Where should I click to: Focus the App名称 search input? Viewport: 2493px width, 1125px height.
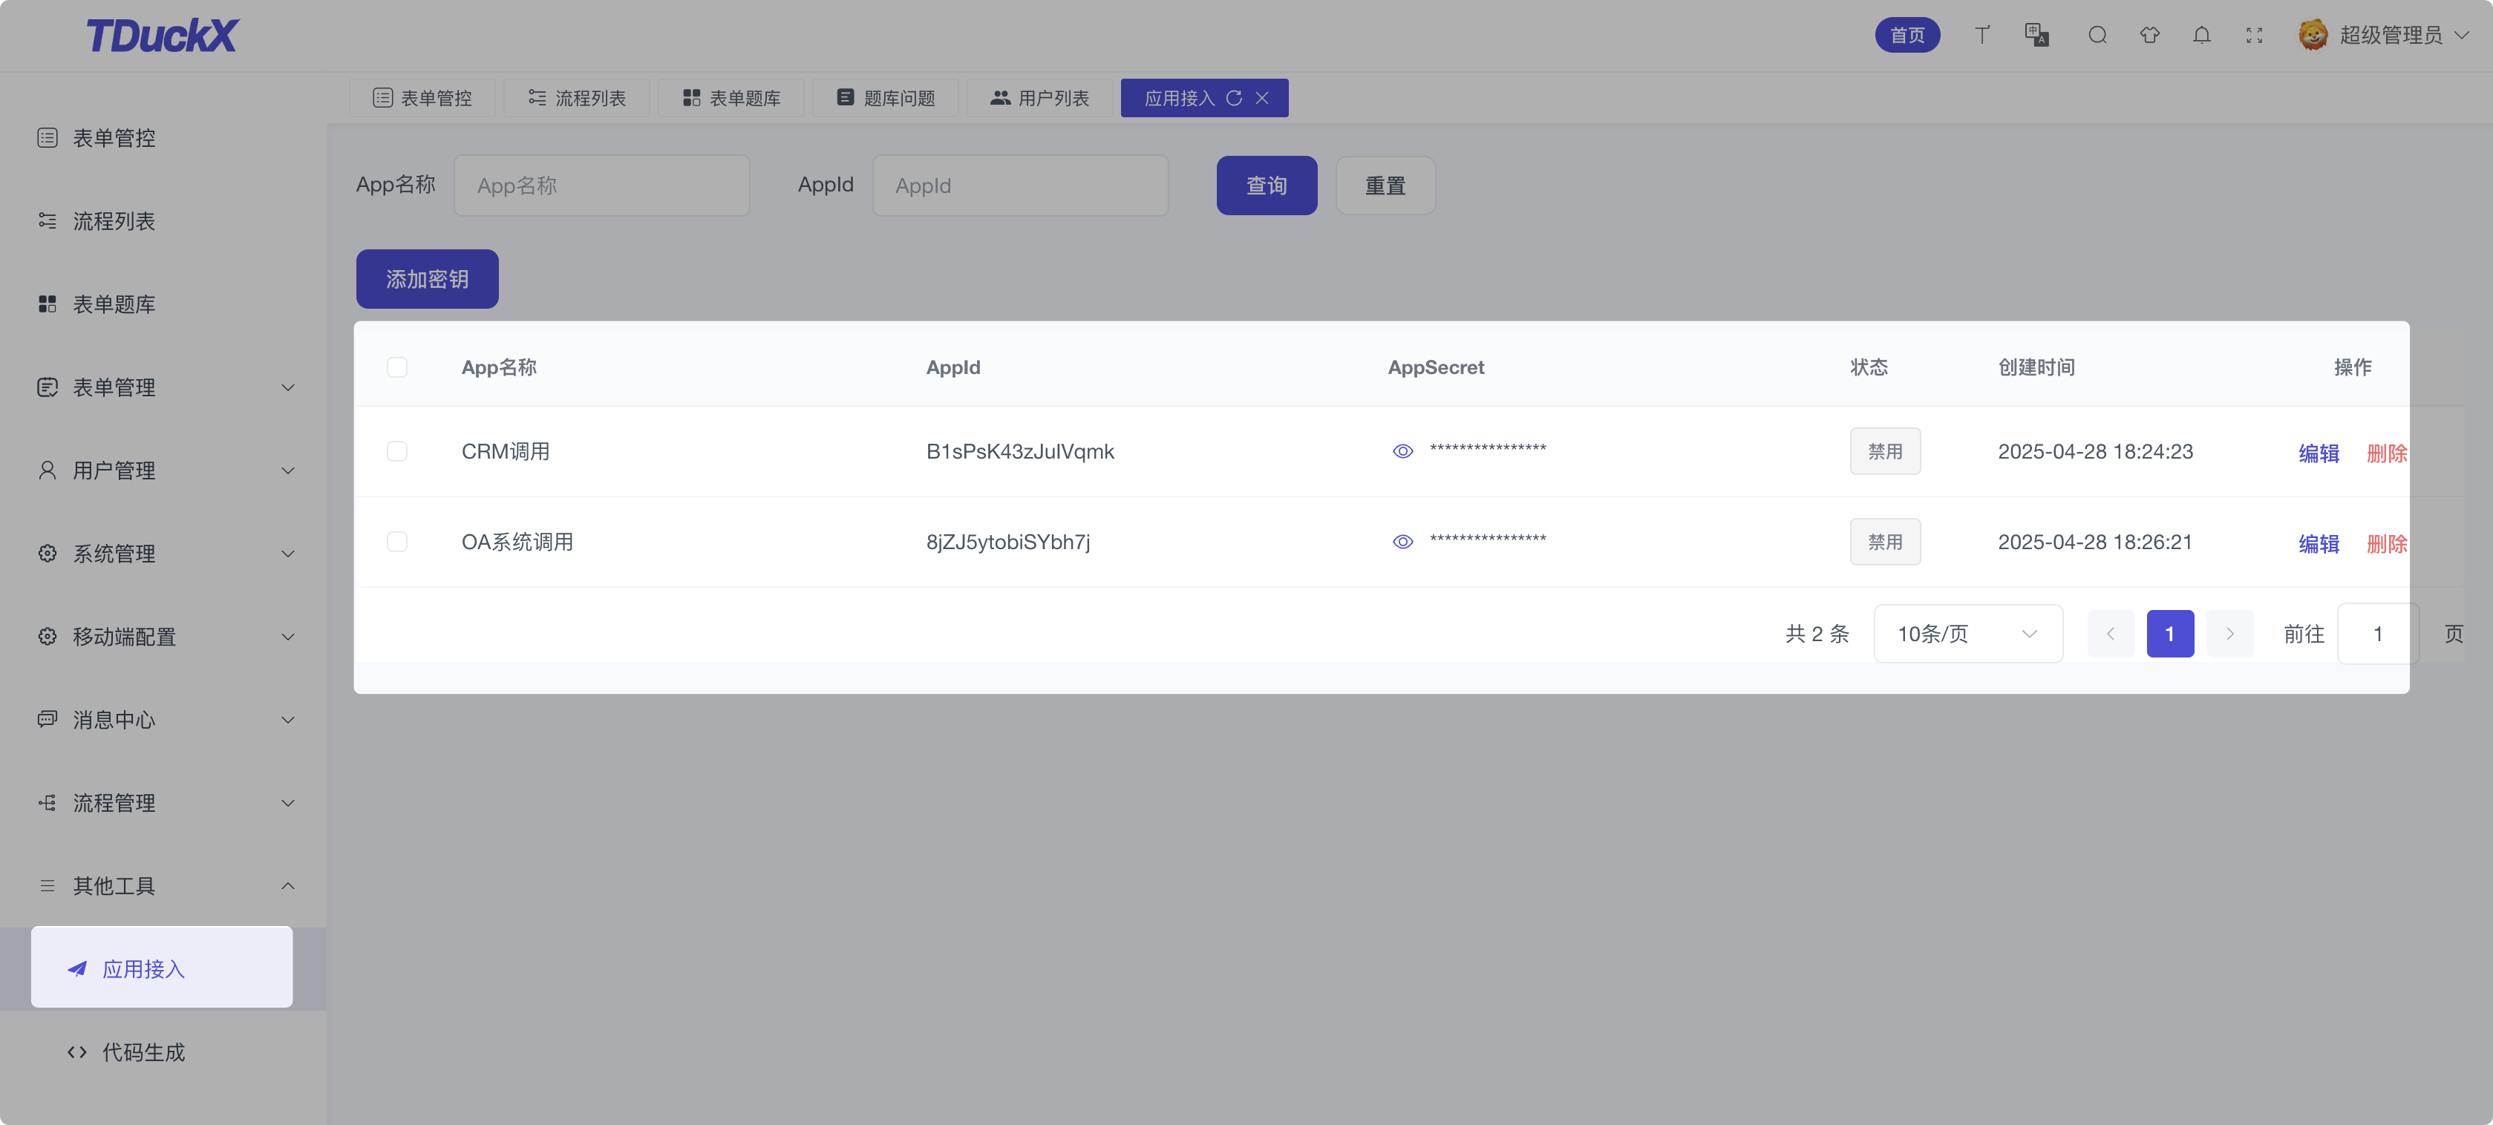click(x=602, y=186)
